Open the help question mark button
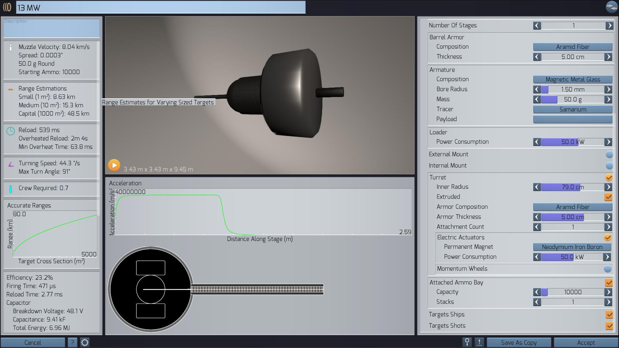 [x=72, y=343]
